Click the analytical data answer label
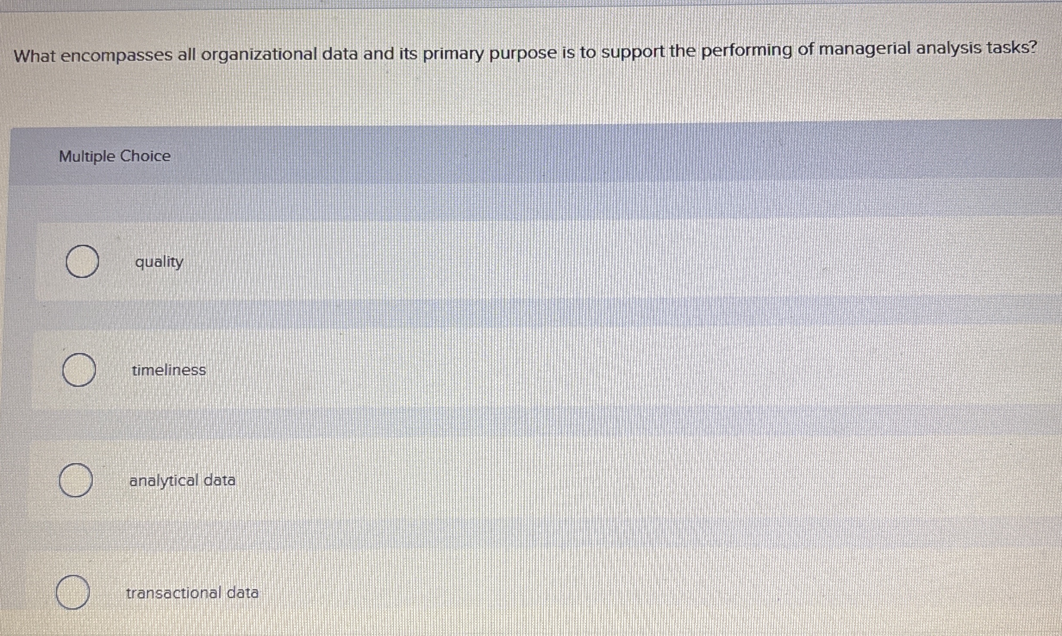This screenshot has width=1062, height=636. point(182,480)
